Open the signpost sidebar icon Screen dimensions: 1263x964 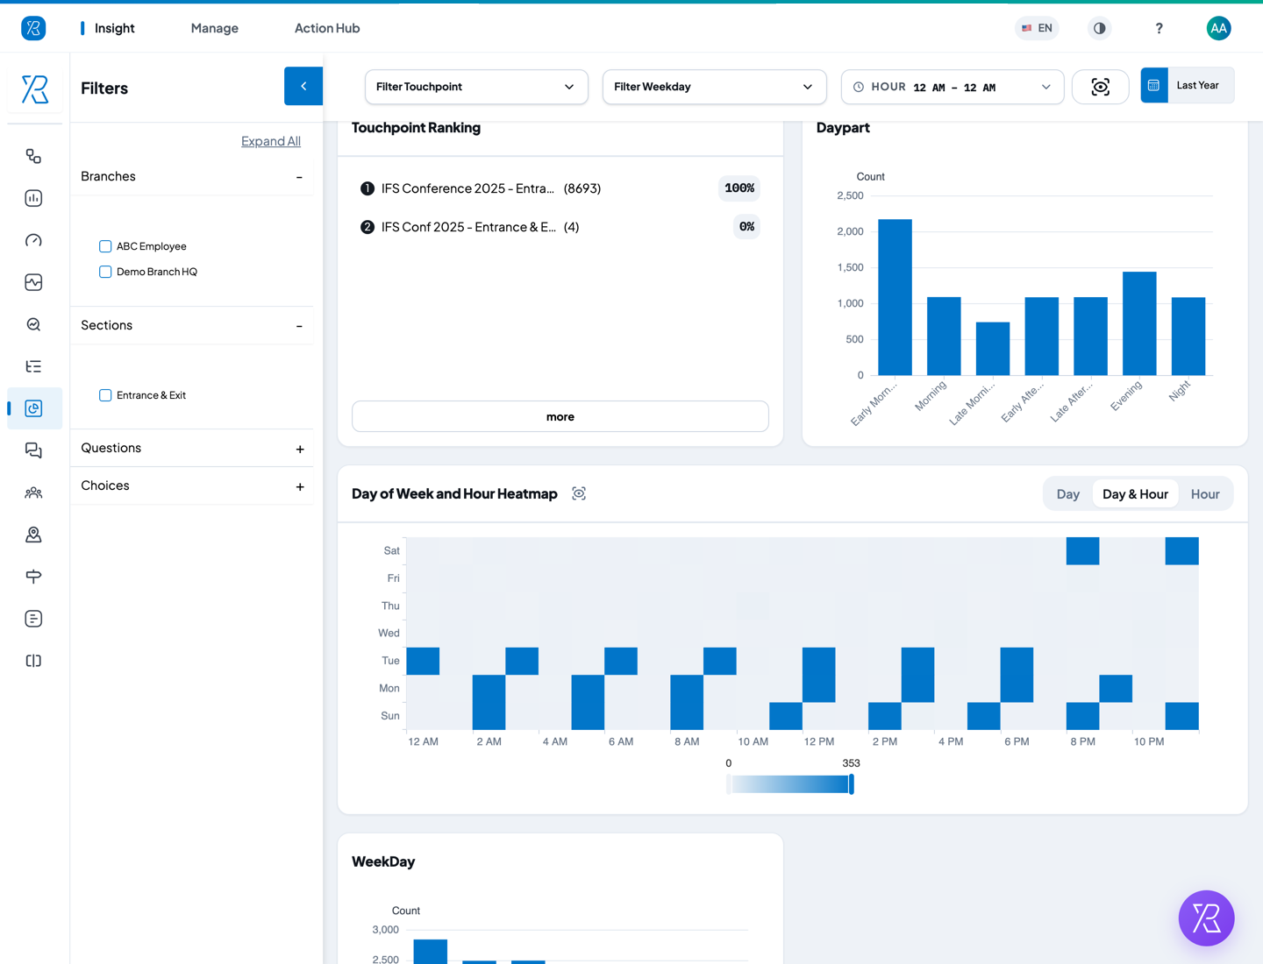(33, 577)
